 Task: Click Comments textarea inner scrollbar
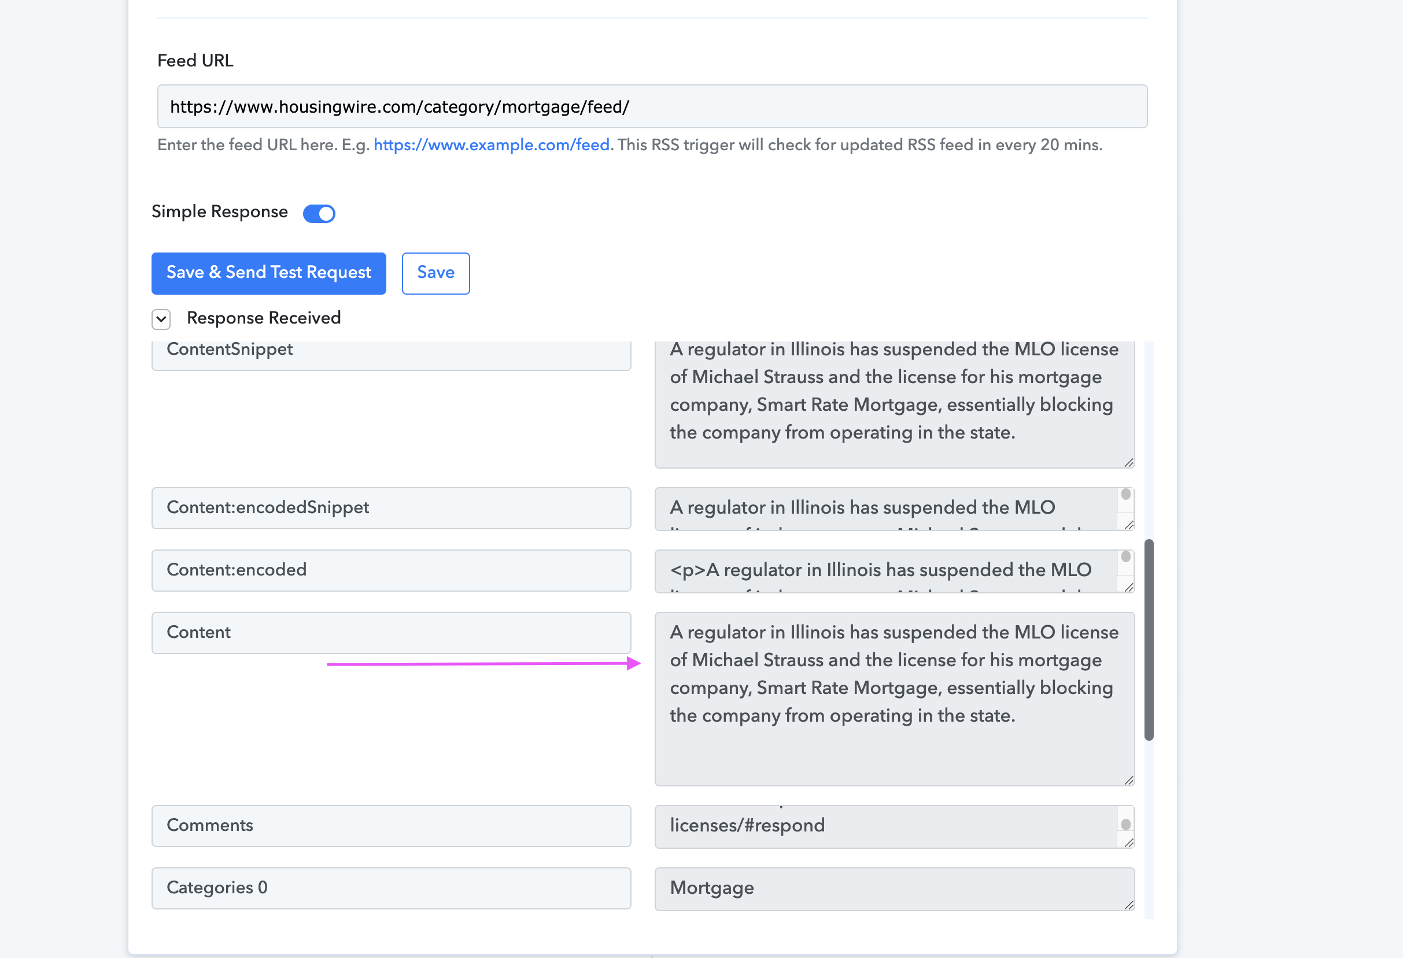[1126, 823]
